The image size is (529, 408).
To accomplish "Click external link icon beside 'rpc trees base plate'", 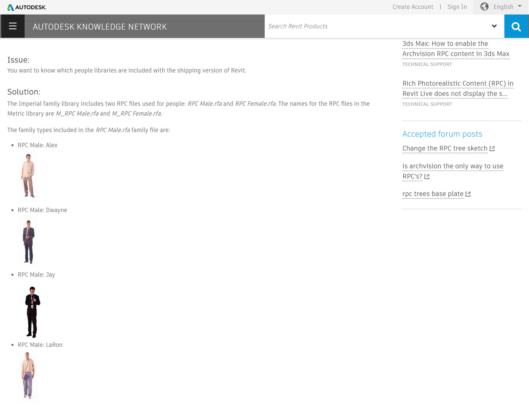I will click(x=468, y=194).
